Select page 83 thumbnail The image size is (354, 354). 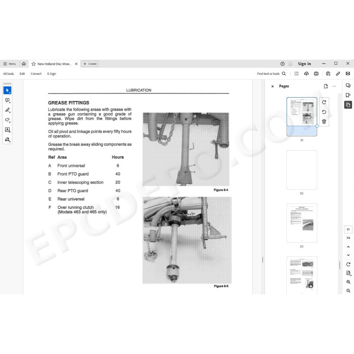pyautogui.click(x=301, y=223)
